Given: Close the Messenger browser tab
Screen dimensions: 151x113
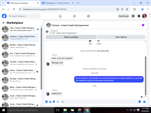Looking at the screenshot, I should 38,3.
